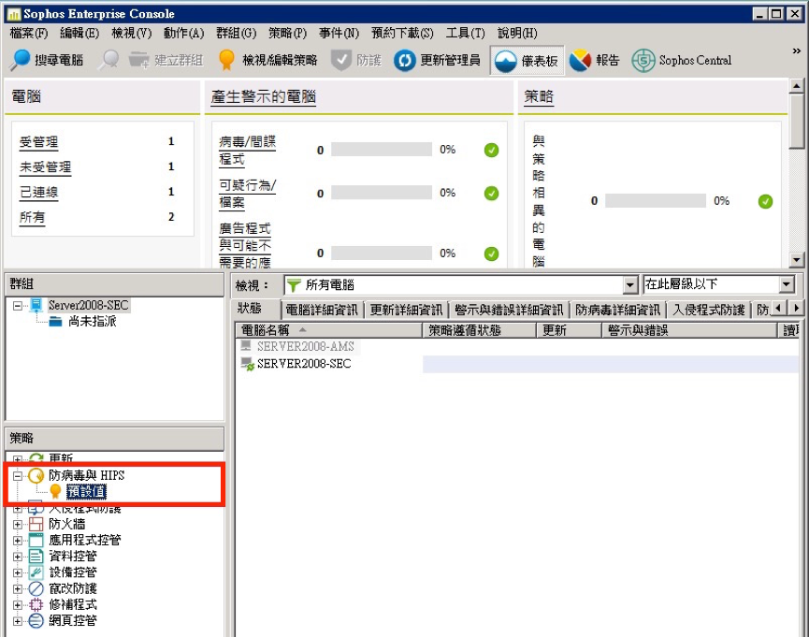
Task: Open the 儀表板 dashboard icon
Action: click(x=505, y=62)
